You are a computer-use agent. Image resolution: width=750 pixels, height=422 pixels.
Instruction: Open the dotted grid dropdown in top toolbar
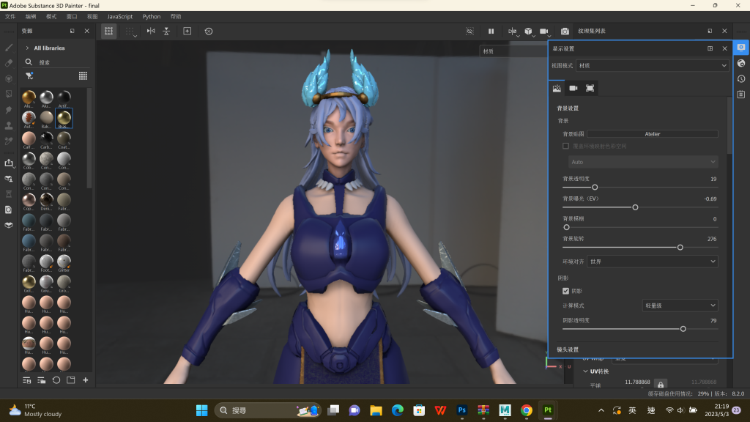pyautogui.click(x=130, y=32)
